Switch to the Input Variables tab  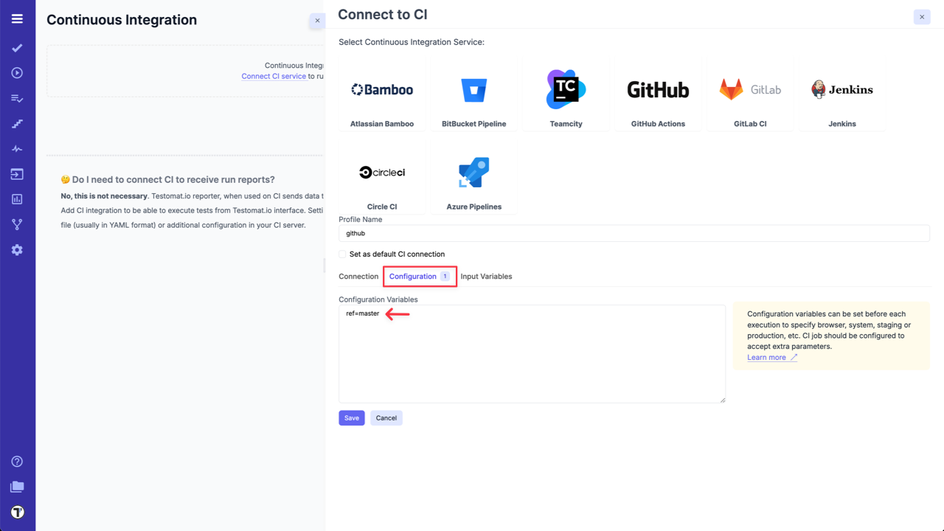(486, 277)
